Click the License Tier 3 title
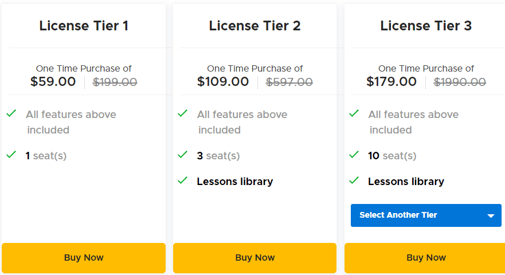 click(426, 26)
